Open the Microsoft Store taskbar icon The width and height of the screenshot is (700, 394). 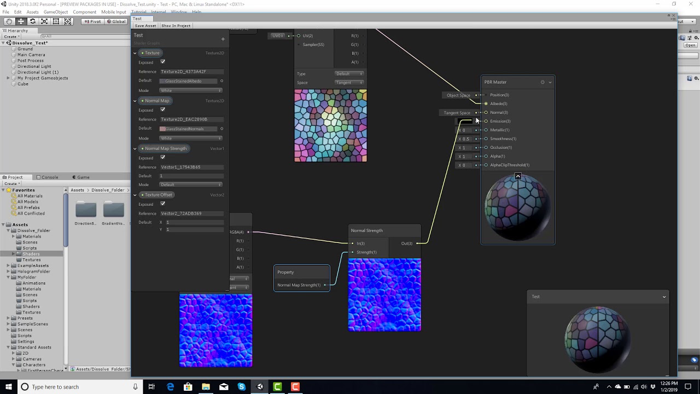[188, 387]
